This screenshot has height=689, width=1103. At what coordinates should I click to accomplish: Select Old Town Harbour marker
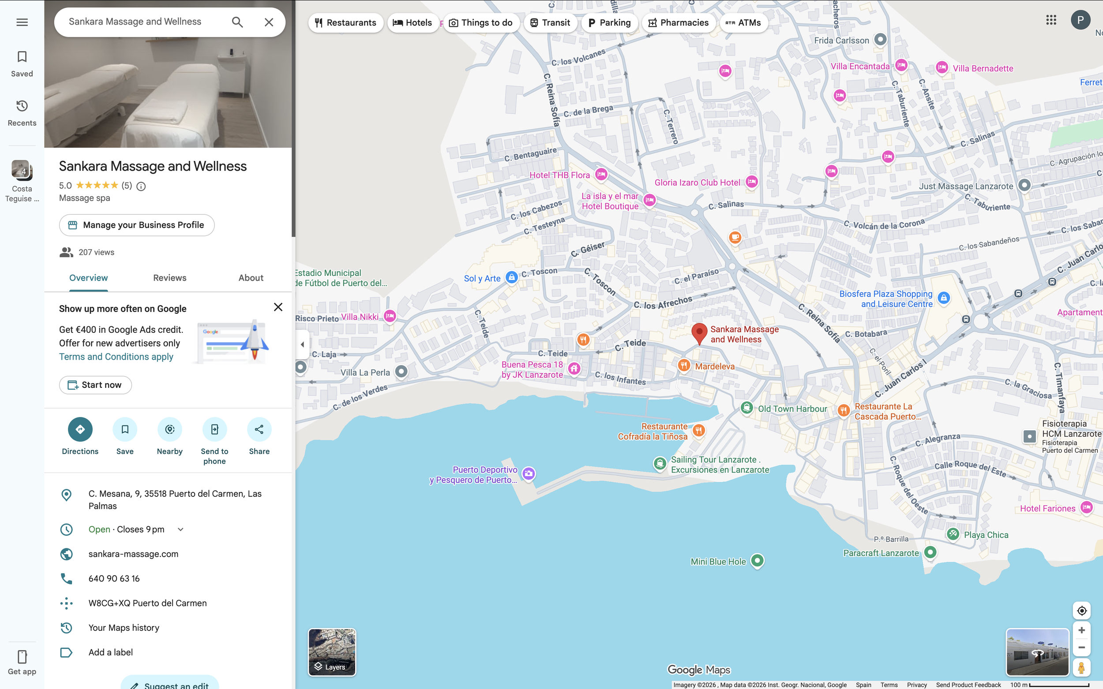coord(747,407)
